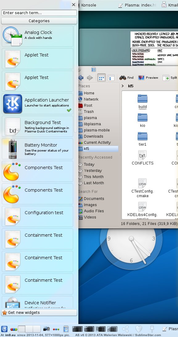This screenshot has height=337, width=178.
Task: Click Split in Dolphin toolbar
Action: (170, 77)
